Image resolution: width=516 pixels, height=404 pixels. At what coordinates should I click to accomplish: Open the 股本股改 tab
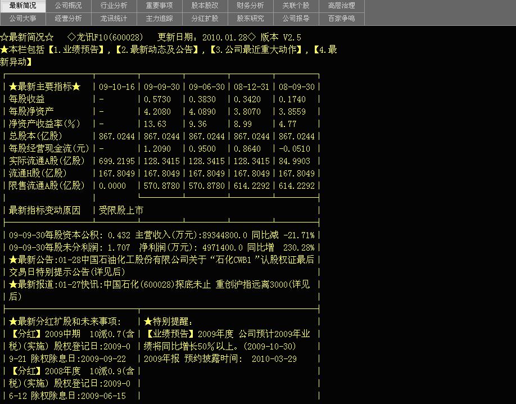(x=205, y=6)
